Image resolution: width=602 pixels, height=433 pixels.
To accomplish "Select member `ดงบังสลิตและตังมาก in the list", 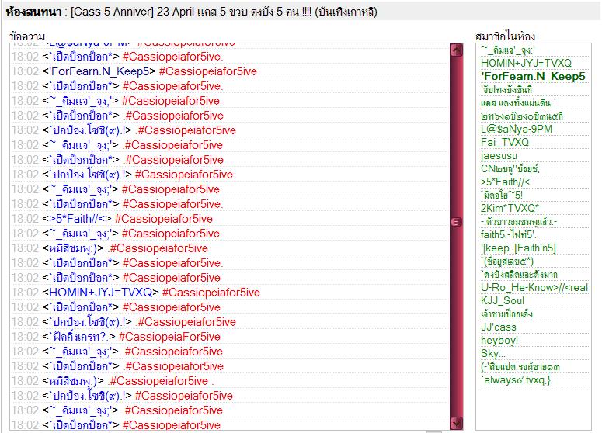I will (x=519, y=275).
